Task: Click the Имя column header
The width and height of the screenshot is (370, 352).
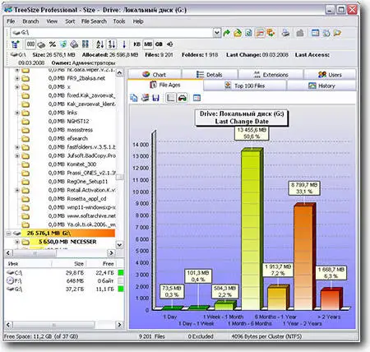Action: click(28, 264)
